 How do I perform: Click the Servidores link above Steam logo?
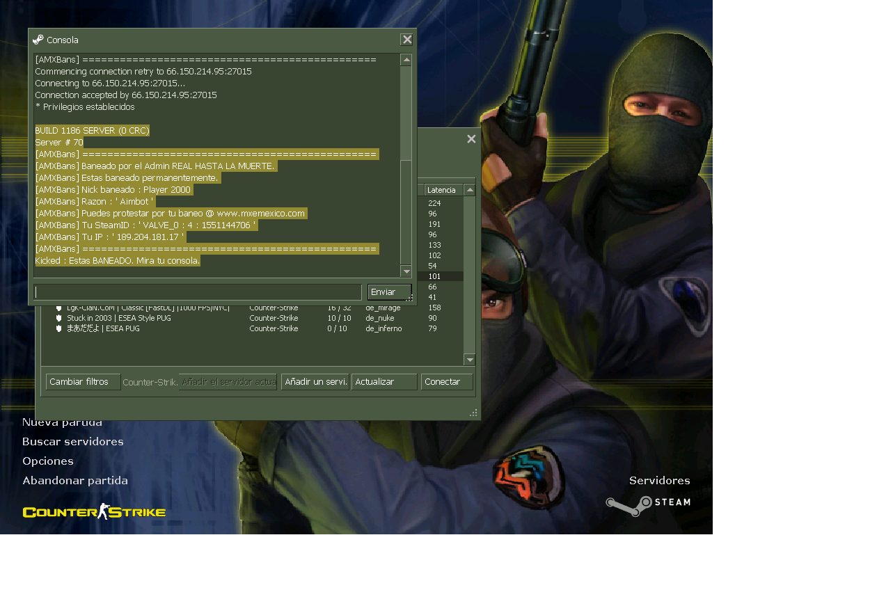click(x=660, y=481)
